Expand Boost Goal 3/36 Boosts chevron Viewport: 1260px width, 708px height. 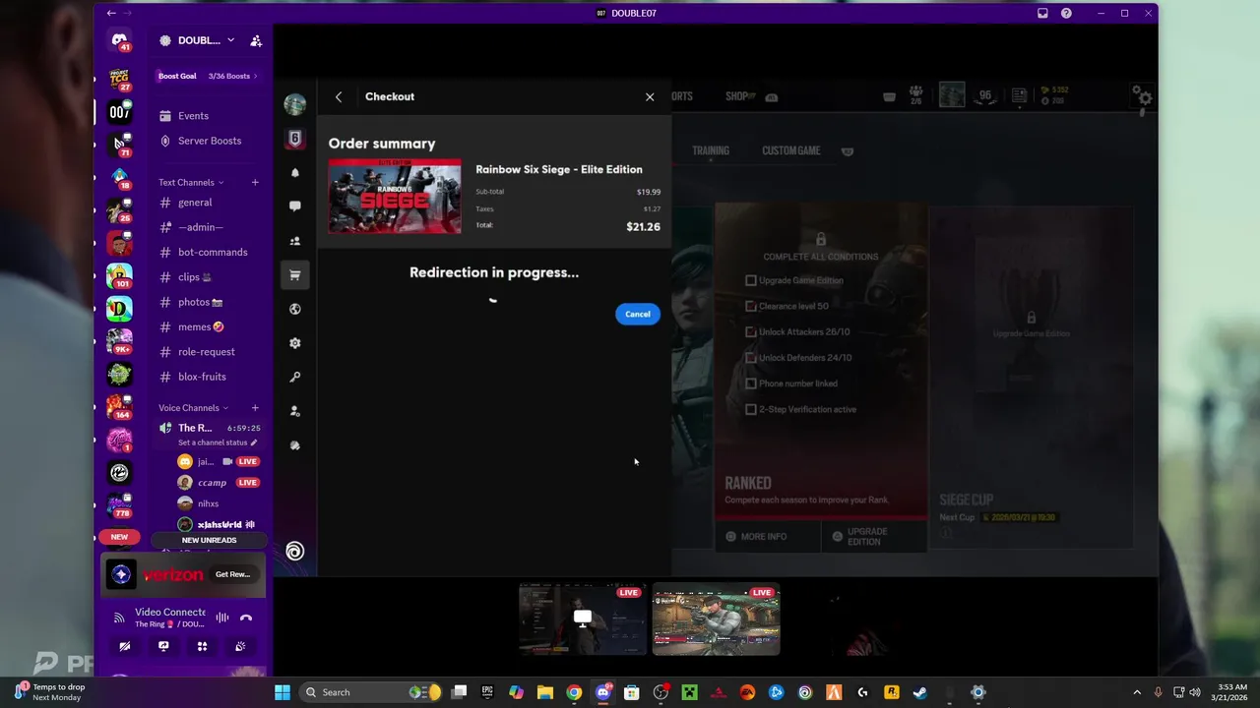click(x=256, y=76)
